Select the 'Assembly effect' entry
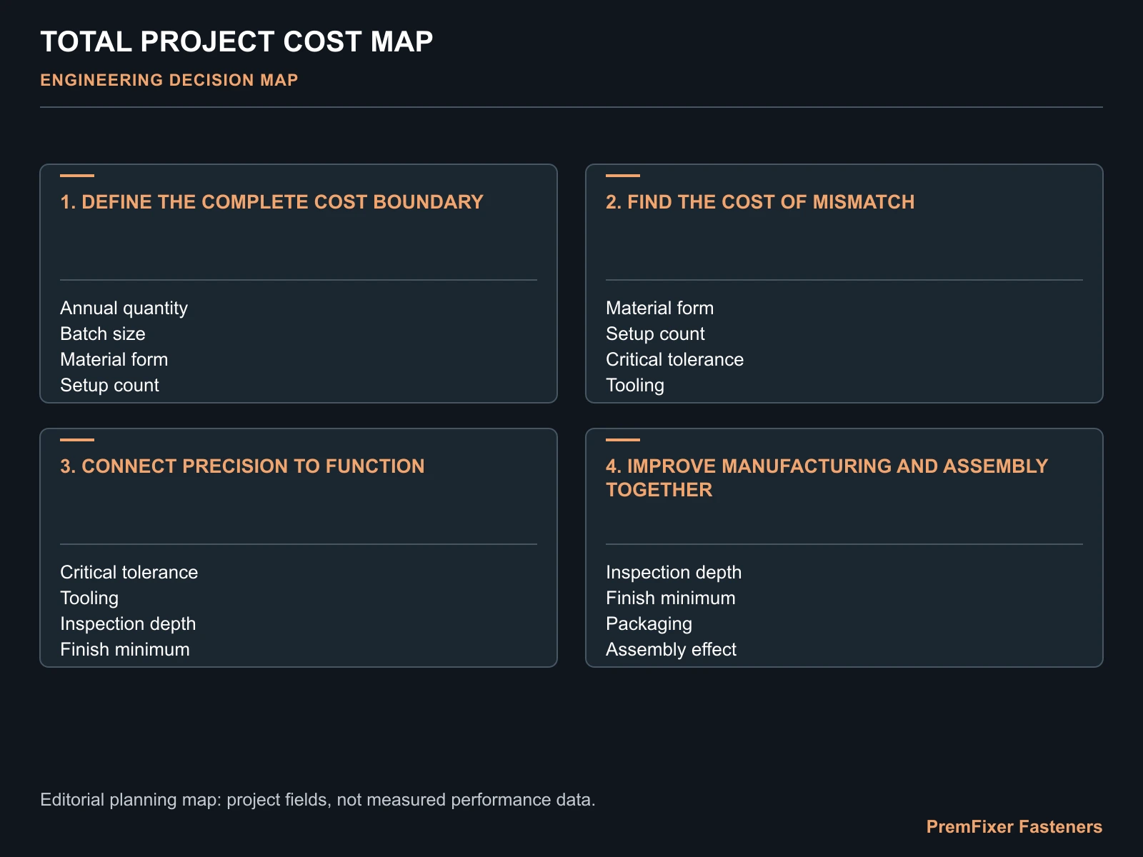This screenshot has width=1143, height=857. [671, 649]
